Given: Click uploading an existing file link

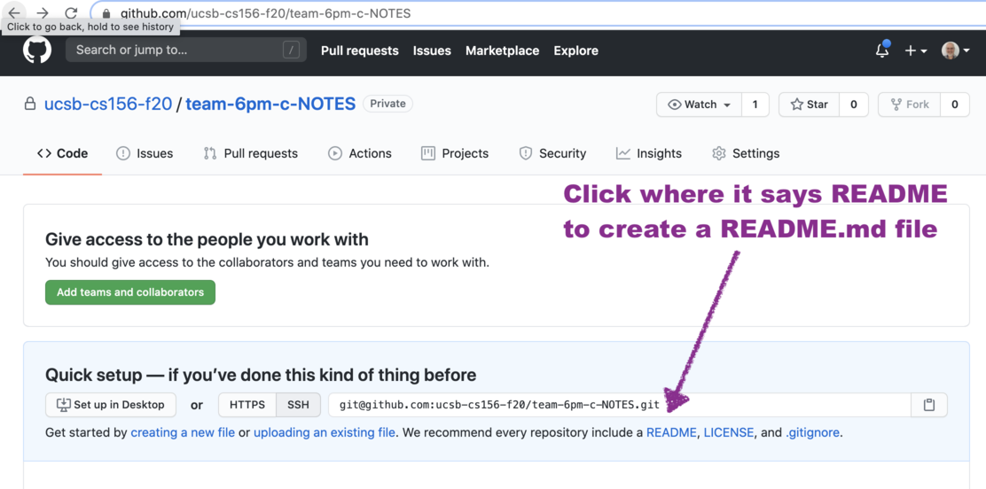Looking at the screenshot, I should pos(325,432).
